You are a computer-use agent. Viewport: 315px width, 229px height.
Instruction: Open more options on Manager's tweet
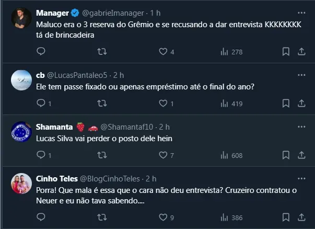tap(301, 12)
